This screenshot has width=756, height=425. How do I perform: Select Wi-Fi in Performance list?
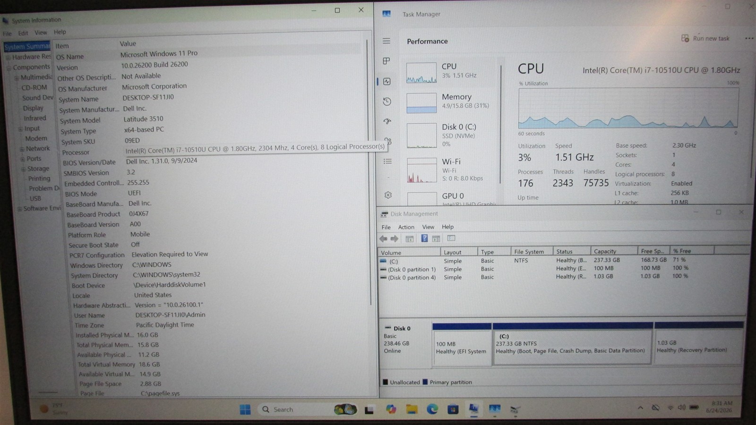click(x=451, y=170)
